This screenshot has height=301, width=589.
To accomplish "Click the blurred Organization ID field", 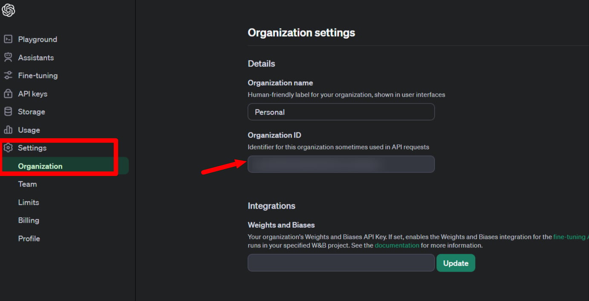I will pos(341,164).
